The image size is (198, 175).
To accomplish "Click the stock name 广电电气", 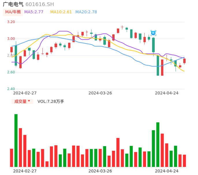I will 13,4.
